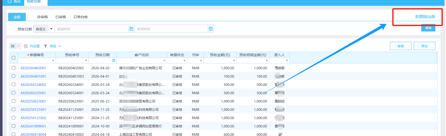The height and width of the screenshot is (136, 446).
Task: Open 单据编号 column filter dropdown
Action: tap(53, 60)
